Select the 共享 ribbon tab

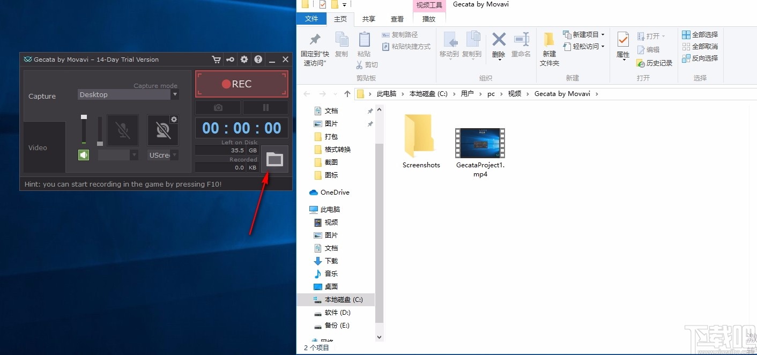tap(369, 19)
